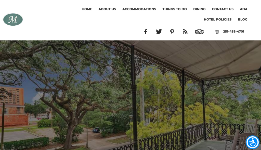Viewport: 261px width, 150px height.
Task: Open the RSS feed icon
Action: coord(185,31)
